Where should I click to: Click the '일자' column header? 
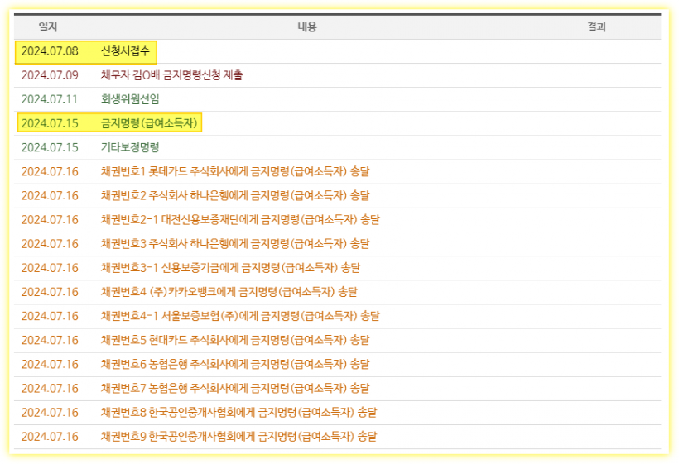(x=48, y=26)
